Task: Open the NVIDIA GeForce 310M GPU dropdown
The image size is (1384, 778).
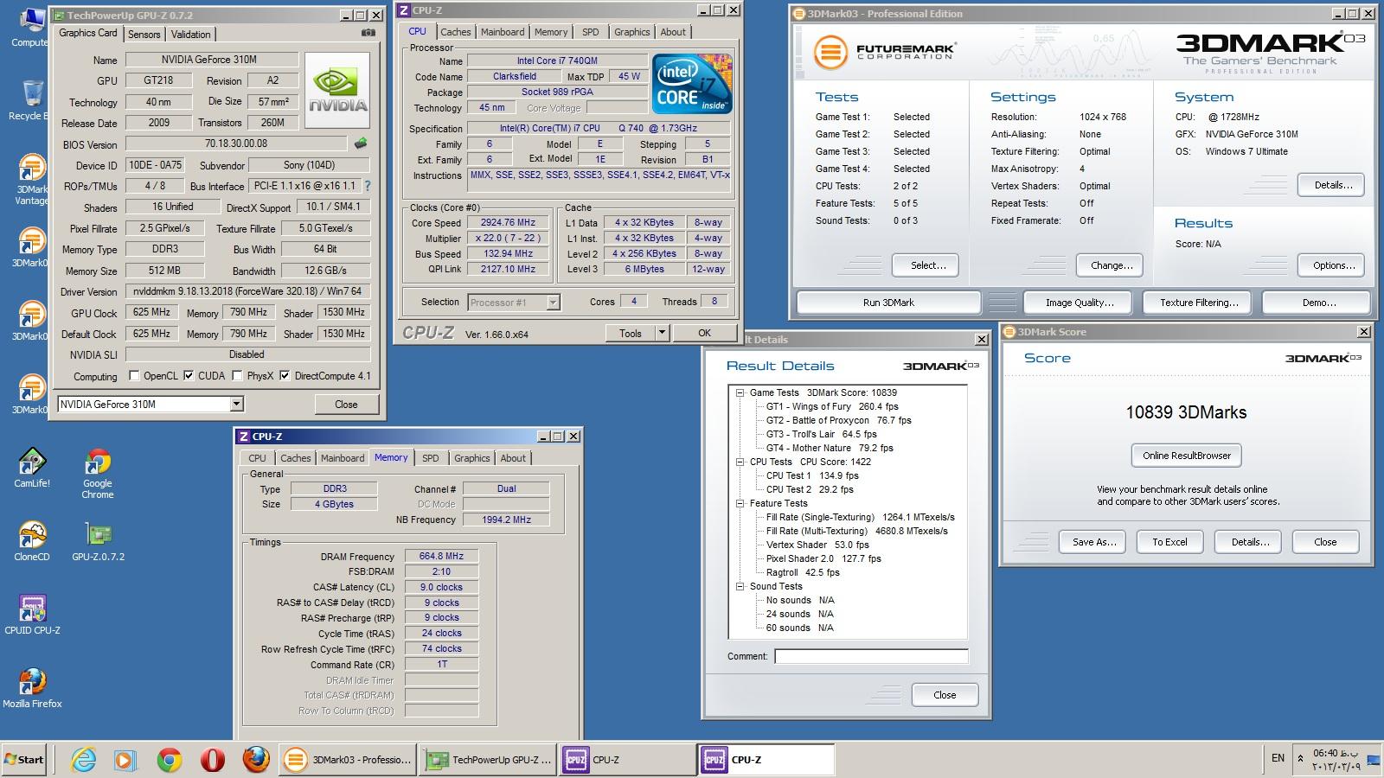Action: coord(236,404)
